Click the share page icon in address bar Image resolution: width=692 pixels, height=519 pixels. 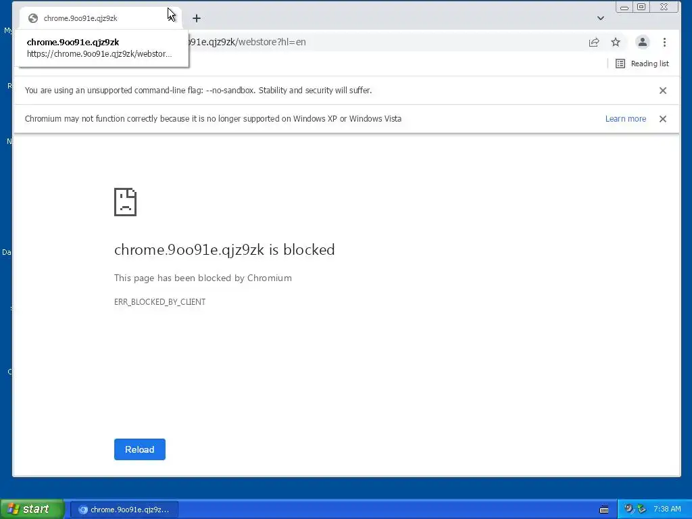(594, 43)
